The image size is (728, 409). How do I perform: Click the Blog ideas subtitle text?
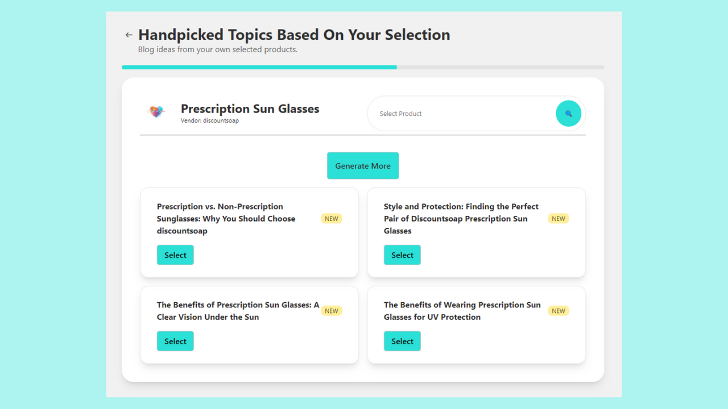tap(217, 49)
